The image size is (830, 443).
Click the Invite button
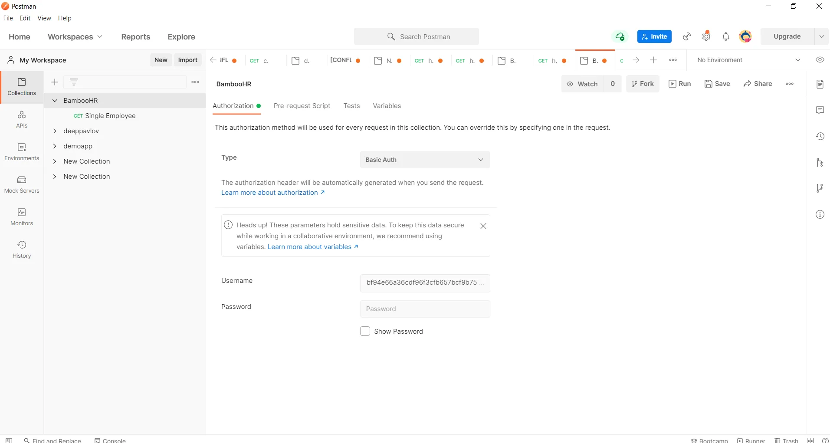654,36
